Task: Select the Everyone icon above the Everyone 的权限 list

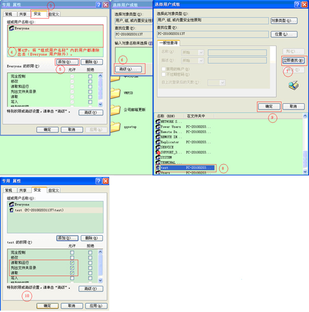Action: (x=11, y=28)
